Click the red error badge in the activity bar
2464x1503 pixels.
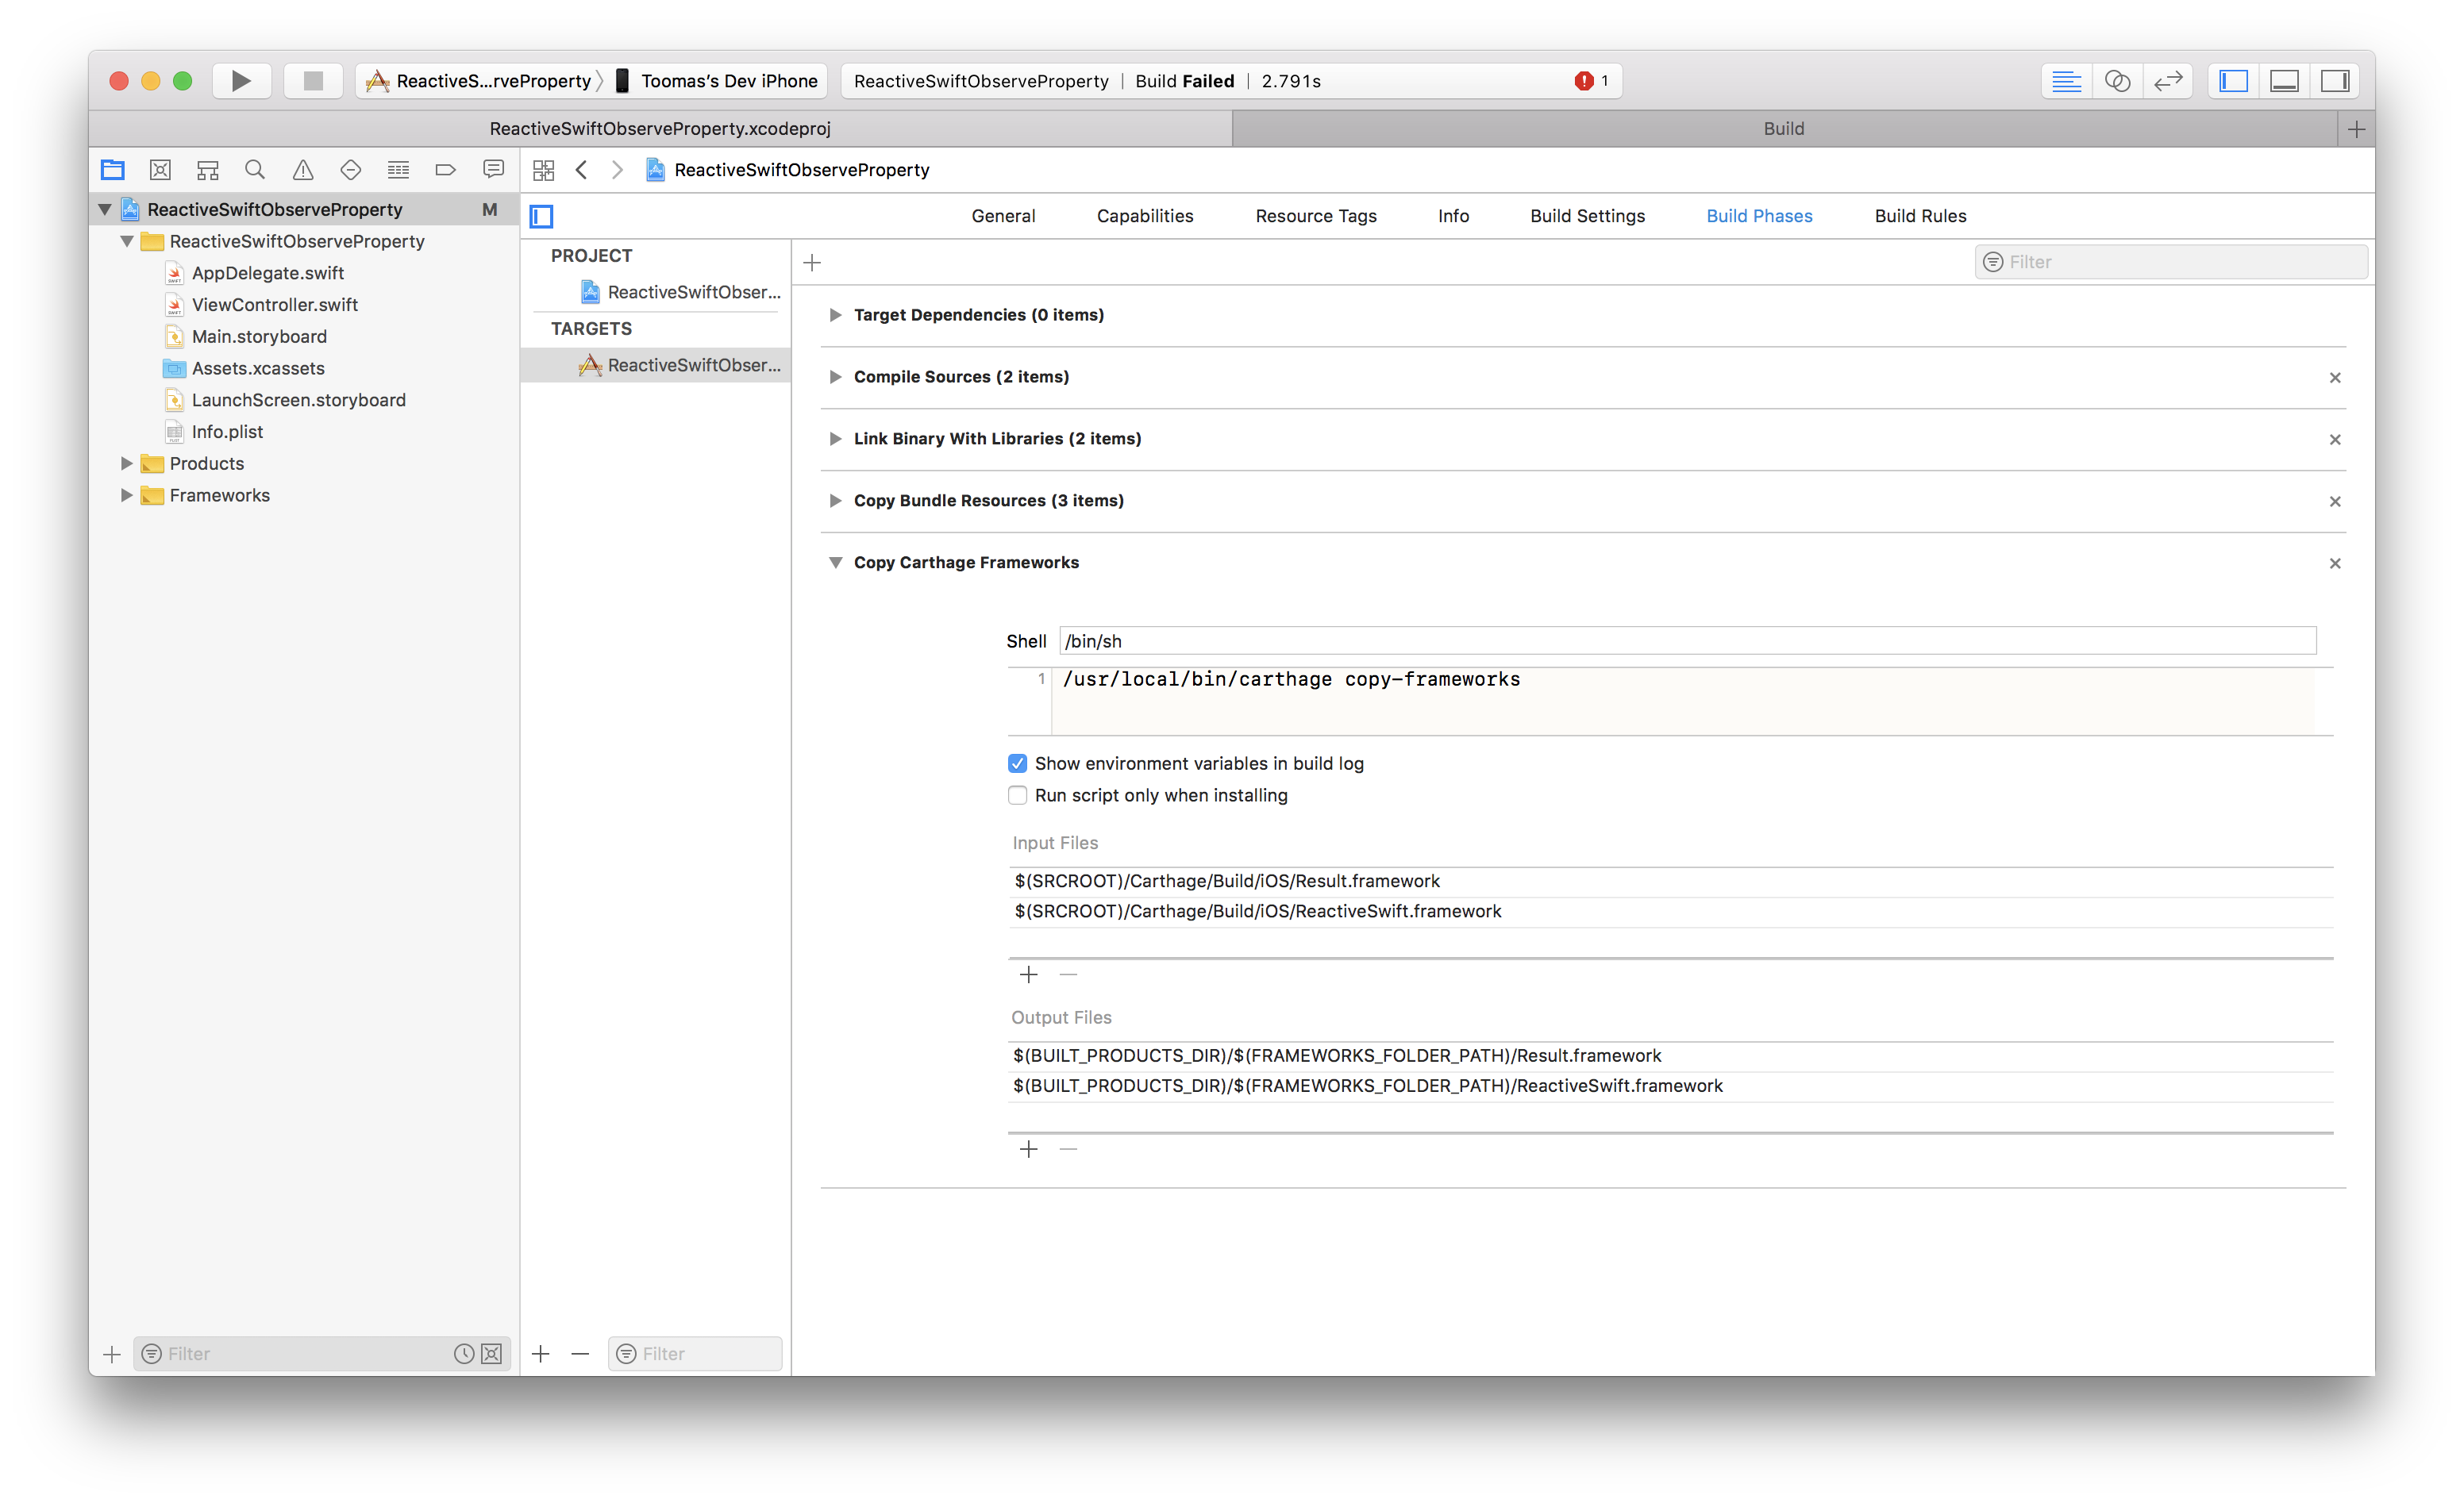click(1586, 80)
